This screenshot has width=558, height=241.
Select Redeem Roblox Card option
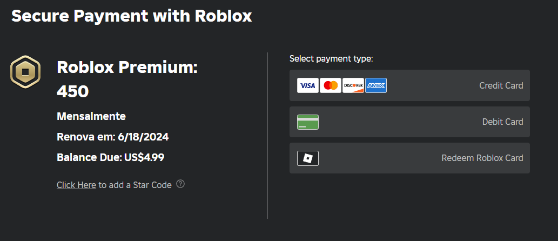coord(482,158)
